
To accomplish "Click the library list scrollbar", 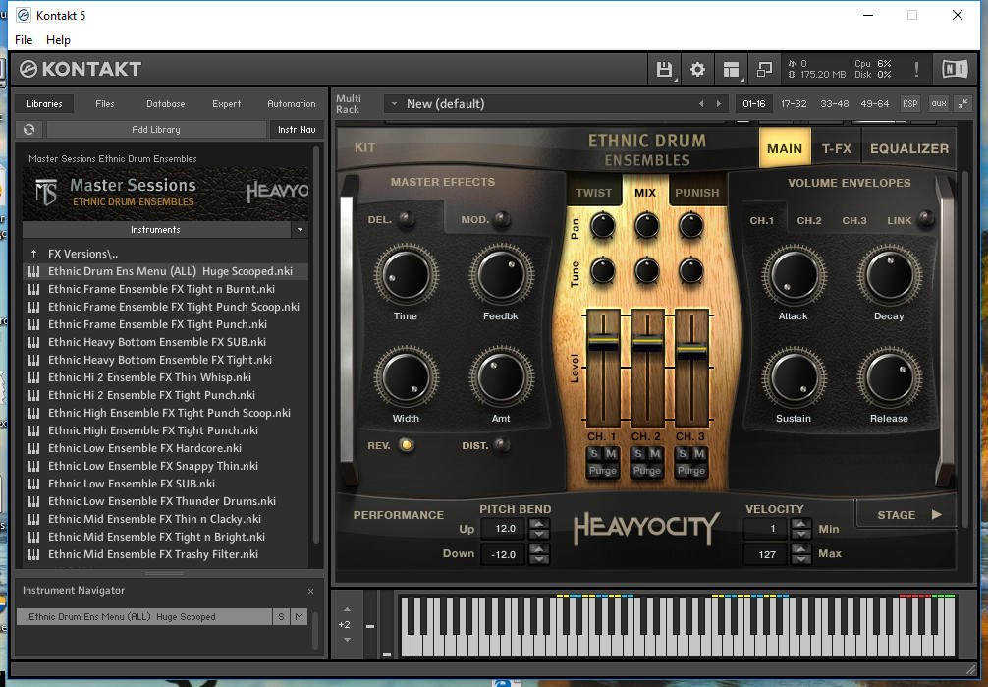I will pyautogui.click(x=316, y=344).
